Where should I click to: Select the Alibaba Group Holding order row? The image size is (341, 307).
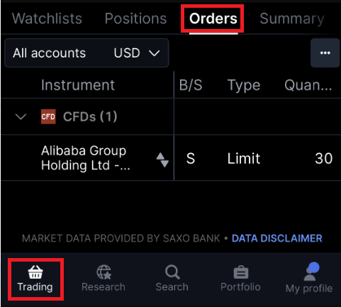pyautogui.click(x=171, y=158)
